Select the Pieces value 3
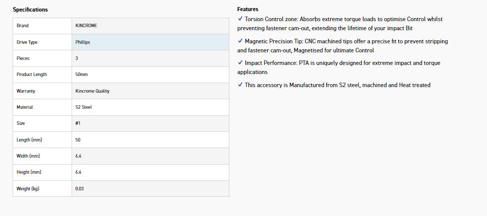This screenshot has height=216, width=487. [77, 58]
